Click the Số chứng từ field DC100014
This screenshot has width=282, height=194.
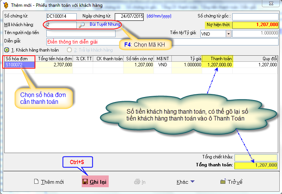(x=61, y=16)
